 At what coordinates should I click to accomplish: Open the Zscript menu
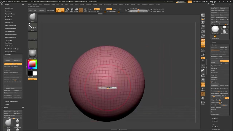click(x=158, y=4)
